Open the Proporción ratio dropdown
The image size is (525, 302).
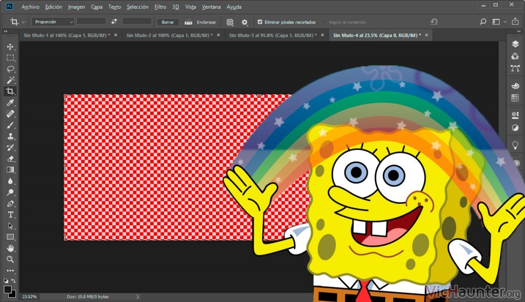(53, 21)
